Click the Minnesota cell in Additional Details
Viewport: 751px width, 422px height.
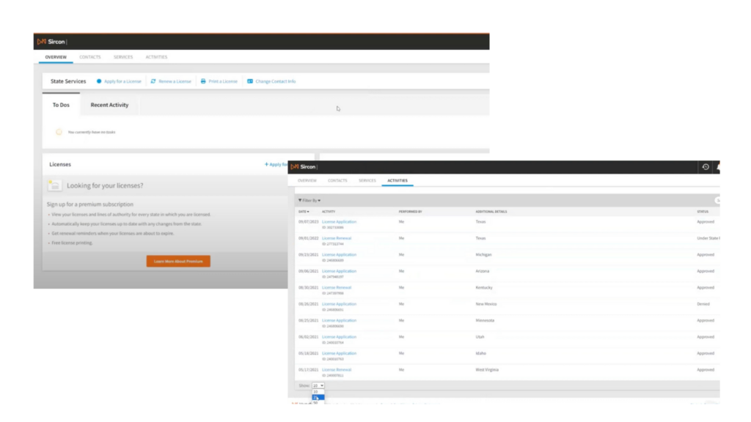pos(485,321)
